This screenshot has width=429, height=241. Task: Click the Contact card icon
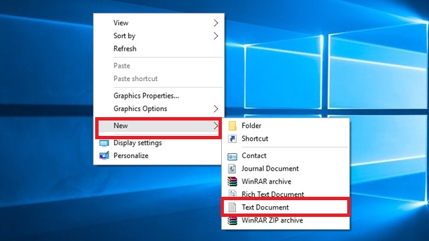[x=233, y=156]
